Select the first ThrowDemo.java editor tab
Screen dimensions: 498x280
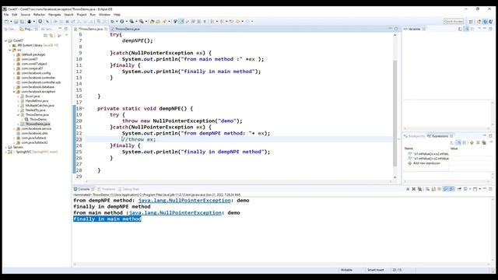tap(90, 29)
